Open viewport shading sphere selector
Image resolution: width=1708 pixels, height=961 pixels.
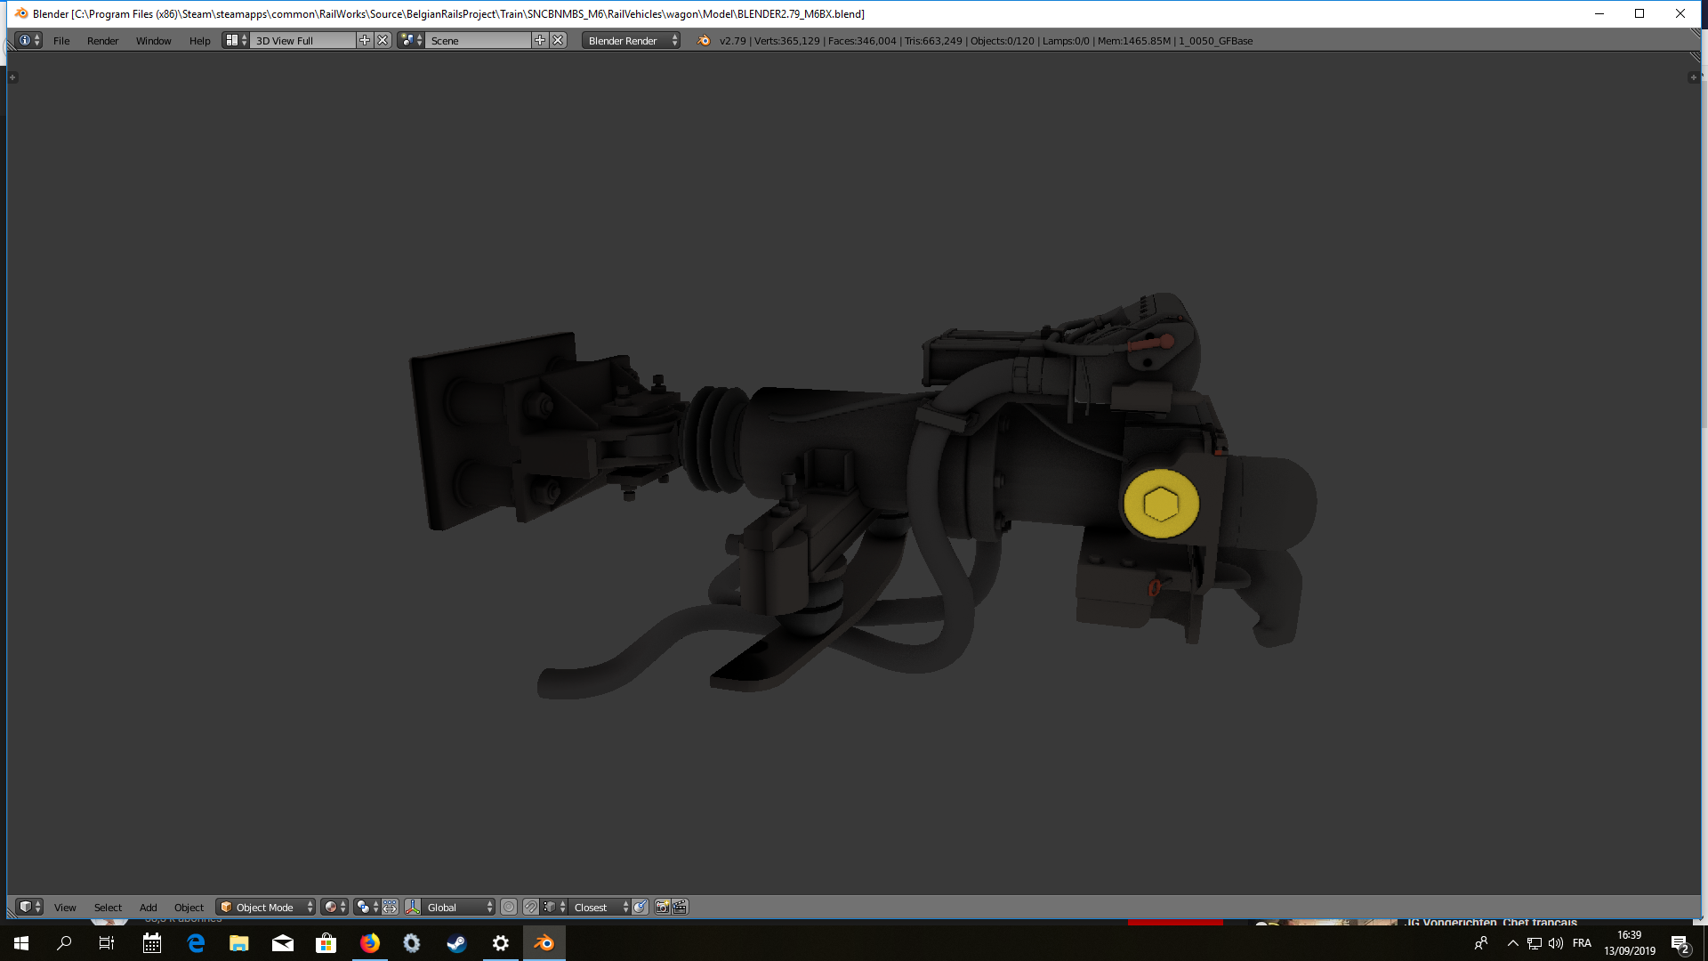[334, 907]
